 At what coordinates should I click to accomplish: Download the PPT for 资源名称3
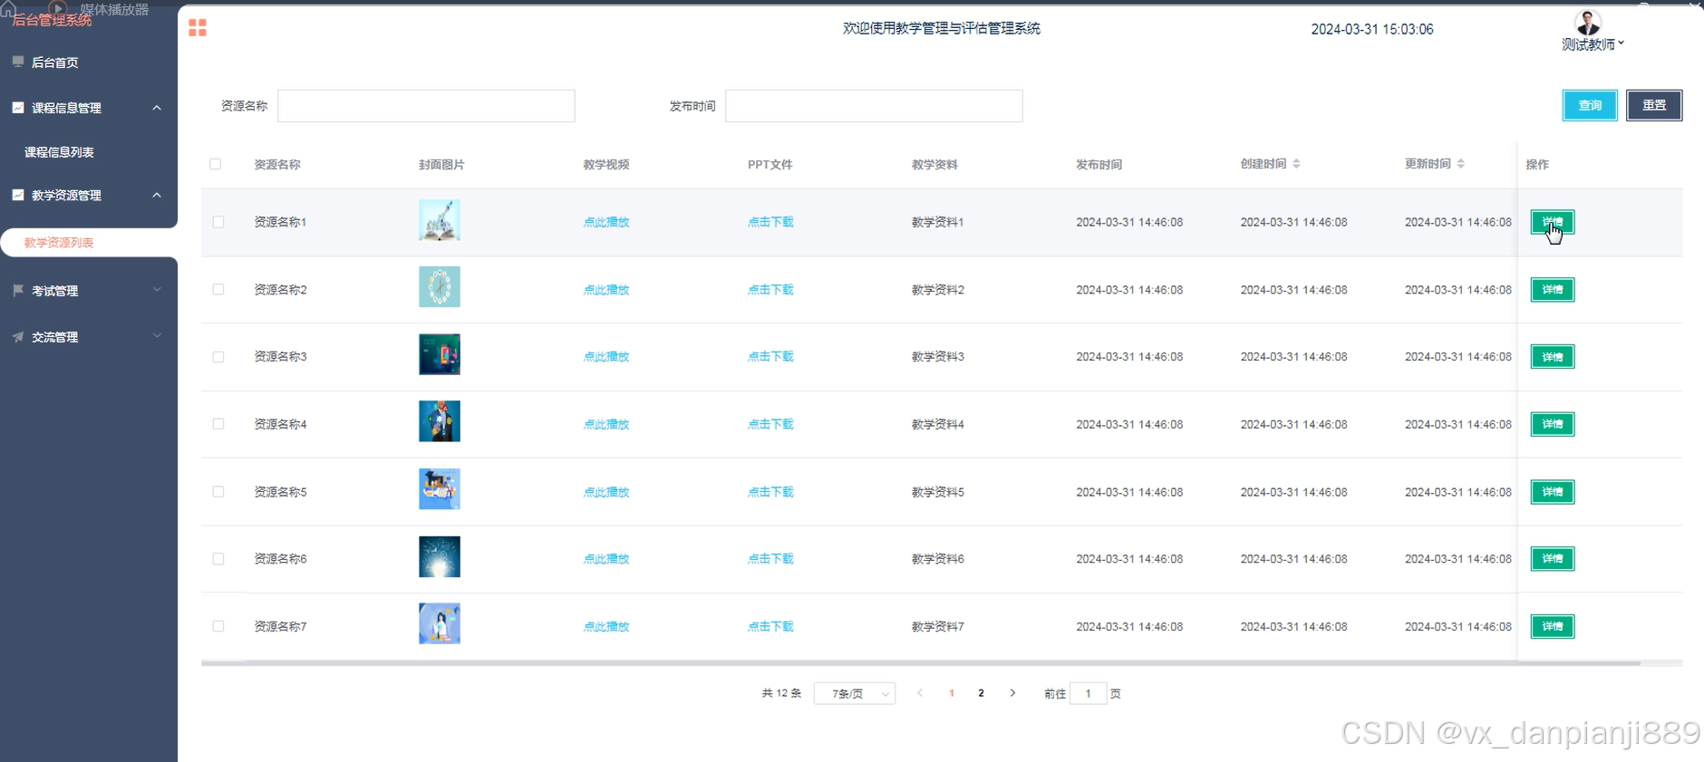pos(770,357)
